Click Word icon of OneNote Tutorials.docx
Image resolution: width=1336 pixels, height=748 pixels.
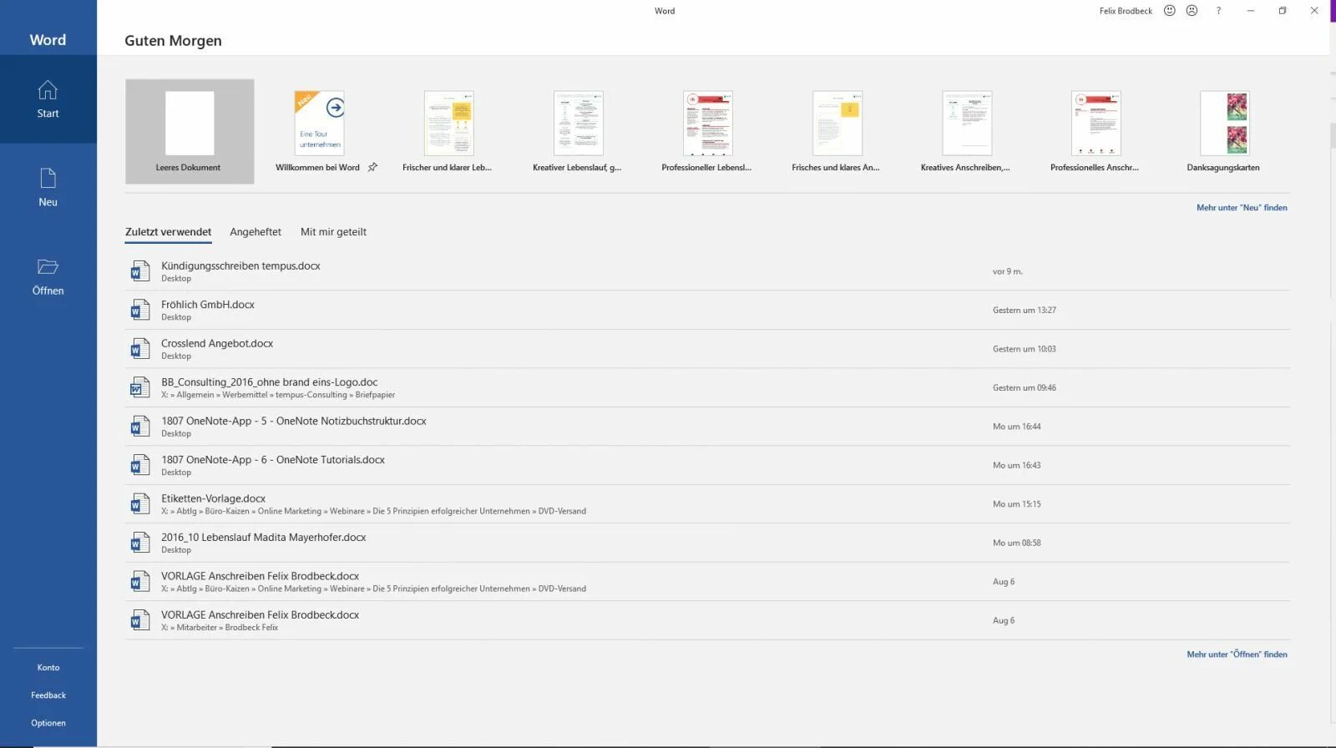[139, 465]
